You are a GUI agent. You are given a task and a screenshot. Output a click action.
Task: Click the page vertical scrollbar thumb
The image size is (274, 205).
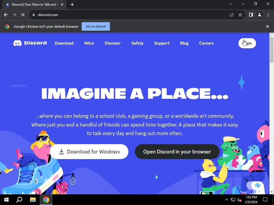coord(272,50)
